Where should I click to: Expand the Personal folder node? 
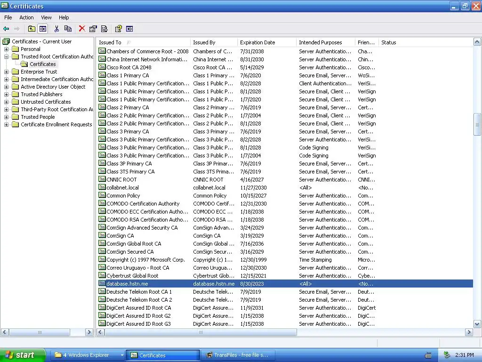coord(6,49)
